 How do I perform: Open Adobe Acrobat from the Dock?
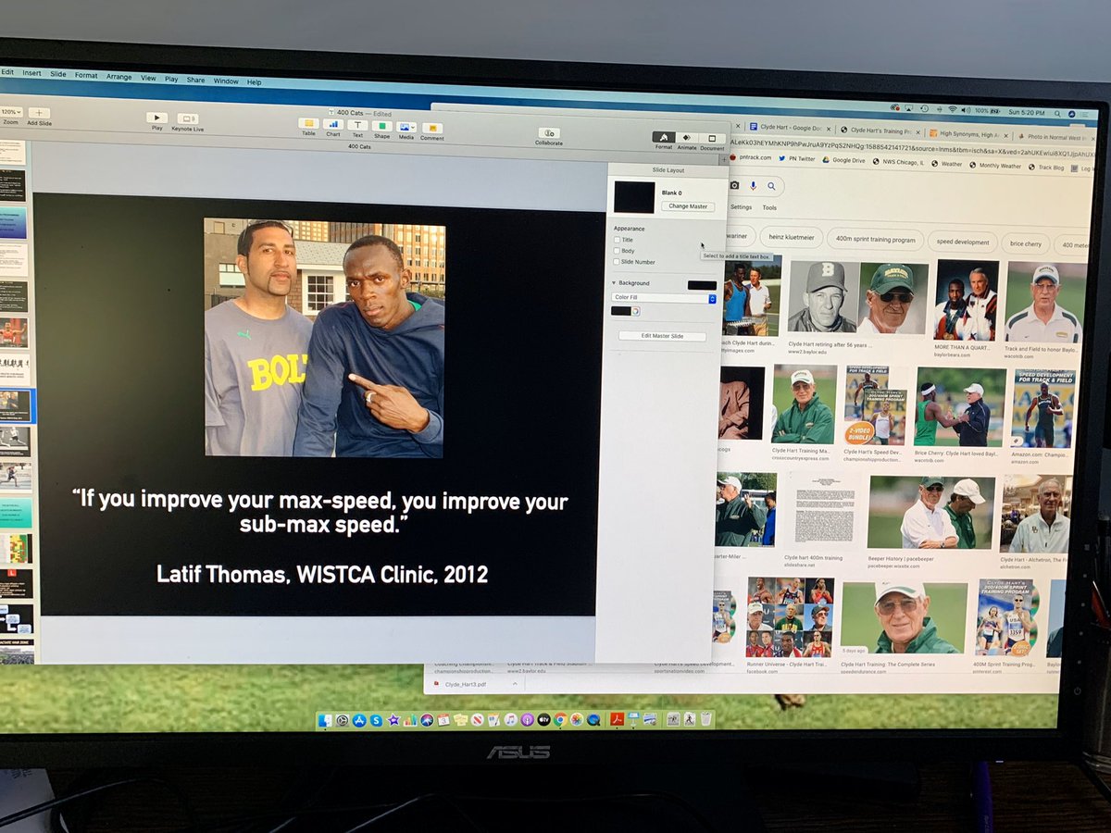coord(617,719)
